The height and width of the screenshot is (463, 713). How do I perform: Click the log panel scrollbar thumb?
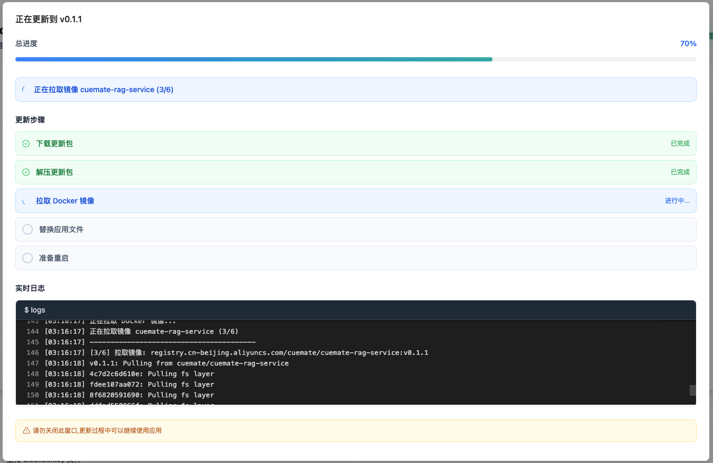[692, 390]
